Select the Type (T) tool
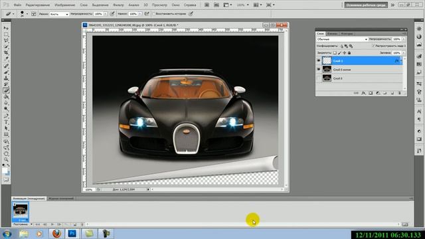The image size is (425, 239). (x=6, y=122)
